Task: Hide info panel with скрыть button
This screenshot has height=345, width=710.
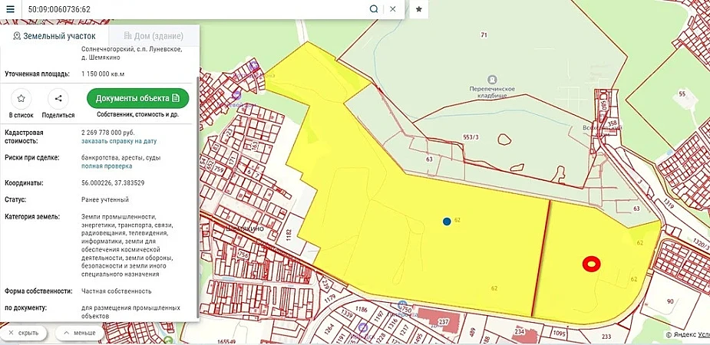Action: [24, 333]
